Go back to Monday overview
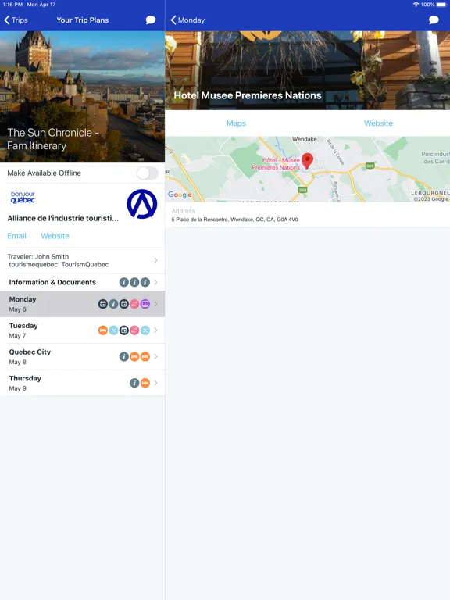The height and width of the screenshot is (600, 450). (x=187, y=20)
